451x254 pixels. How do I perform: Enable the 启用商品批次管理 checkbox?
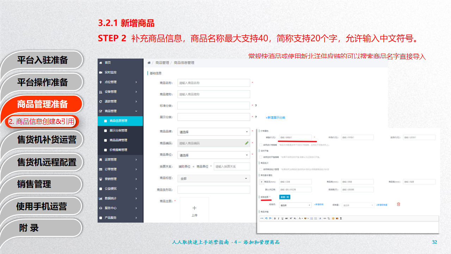tap(260, 169)
